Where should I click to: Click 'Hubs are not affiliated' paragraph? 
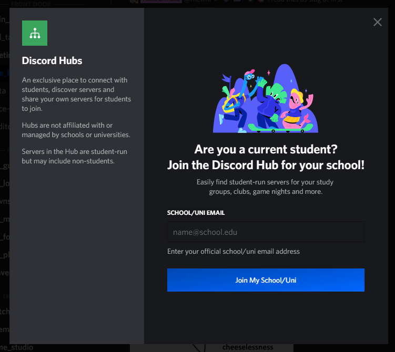[x=76, y=130]
